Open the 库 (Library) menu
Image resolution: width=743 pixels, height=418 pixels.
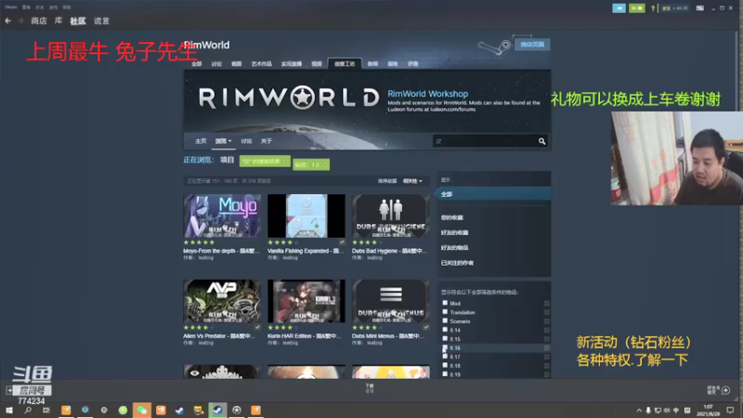(x=59, y=20)
